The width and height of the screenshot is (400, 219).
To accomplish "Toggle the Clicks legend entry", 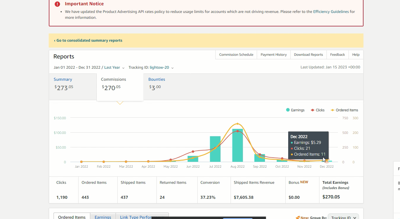I will (318, 110).
